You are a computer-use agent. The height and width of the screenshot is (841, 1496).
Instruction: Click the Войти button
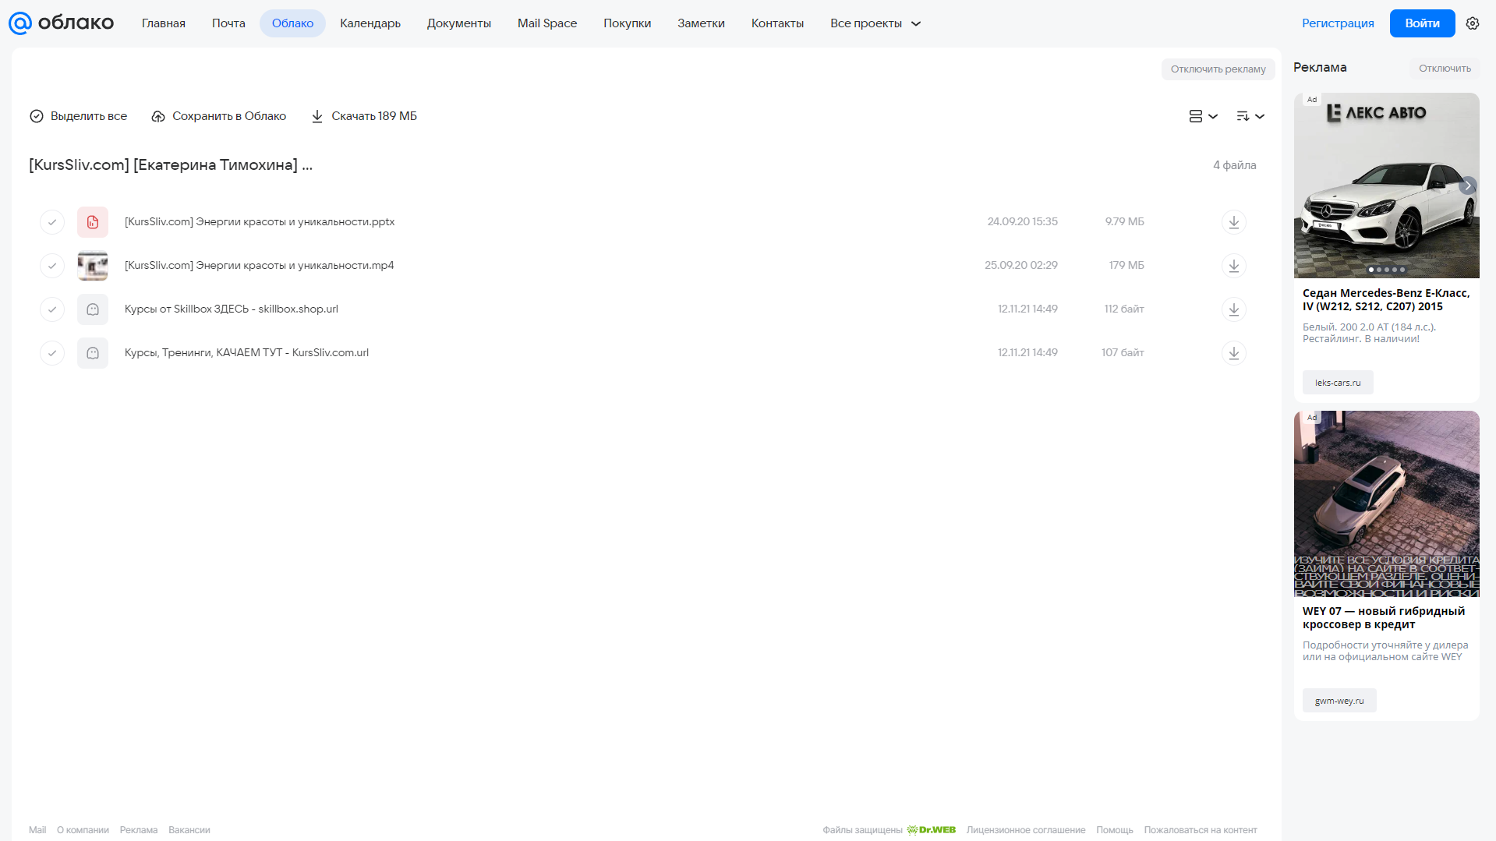(1422, 23)
